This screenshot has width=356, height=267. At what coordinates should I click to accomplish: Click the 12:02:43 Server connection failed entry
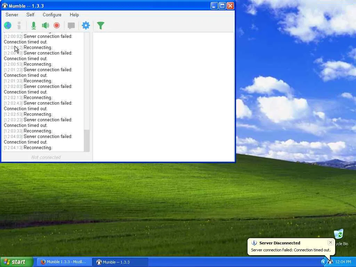click(38, 106)
